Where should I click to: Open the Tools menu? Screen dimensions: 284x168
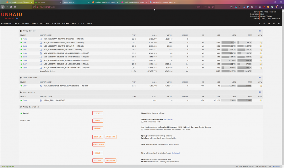tap(89, 23)
